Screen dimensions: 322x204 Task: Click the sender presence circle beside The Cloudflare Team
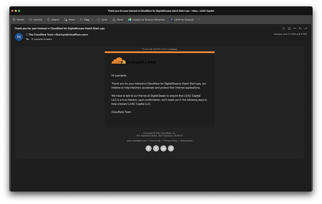coord(27,35)
